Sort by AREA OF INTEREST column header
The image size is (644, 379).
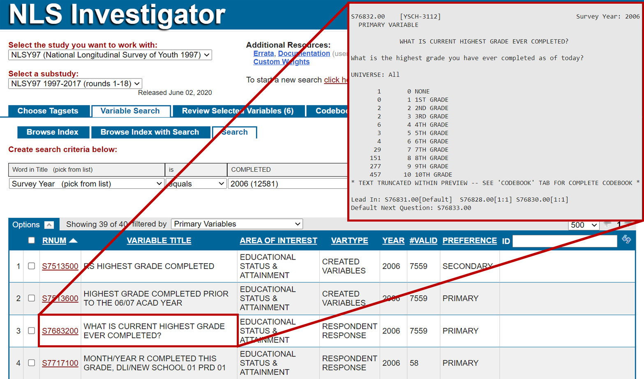pyautogui.click(x=278, y=240)
